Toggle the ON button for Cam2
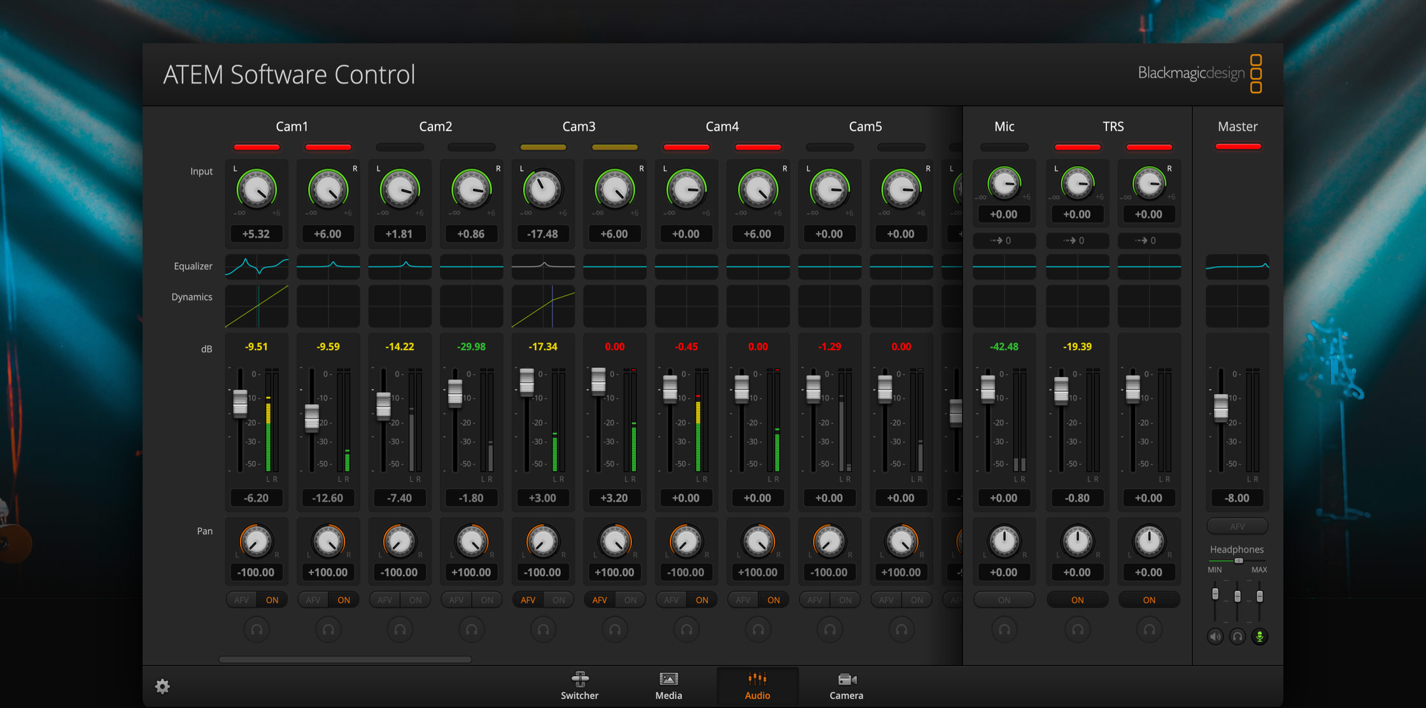The width and height of the screenshot is (1426, 708). (416, 599)
